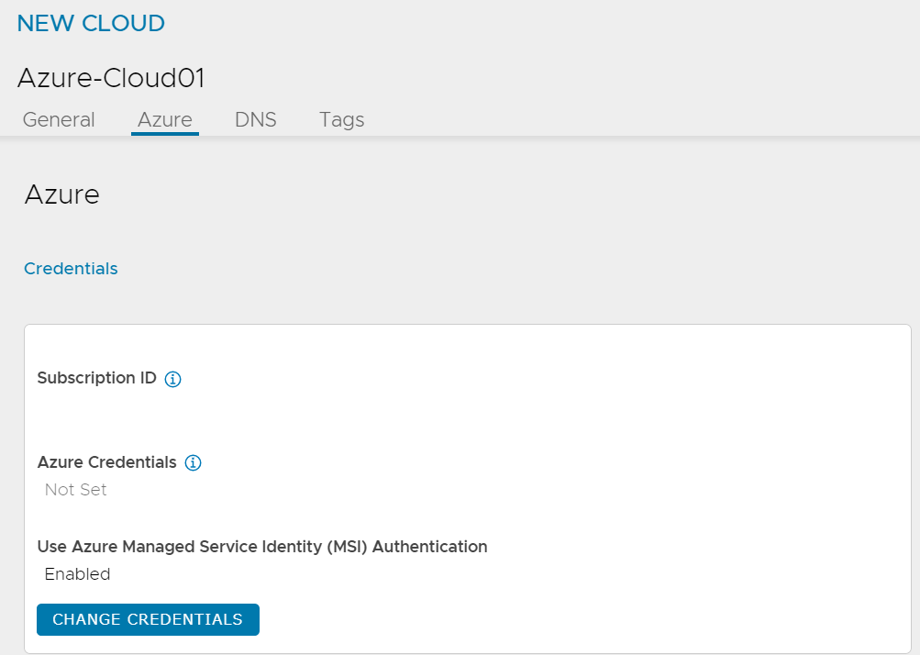
Task: Select the Not Set credentials value
Action: pyautogui.click(x=76, y=490)
